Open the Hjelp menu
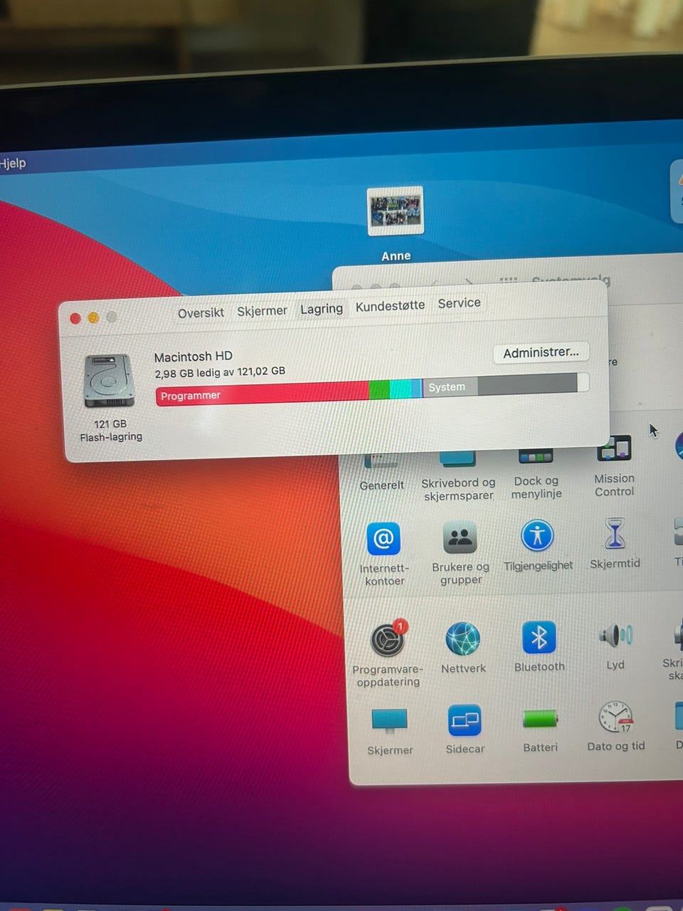This screenshot has width=683, height=911. click(x=13, y=163)
